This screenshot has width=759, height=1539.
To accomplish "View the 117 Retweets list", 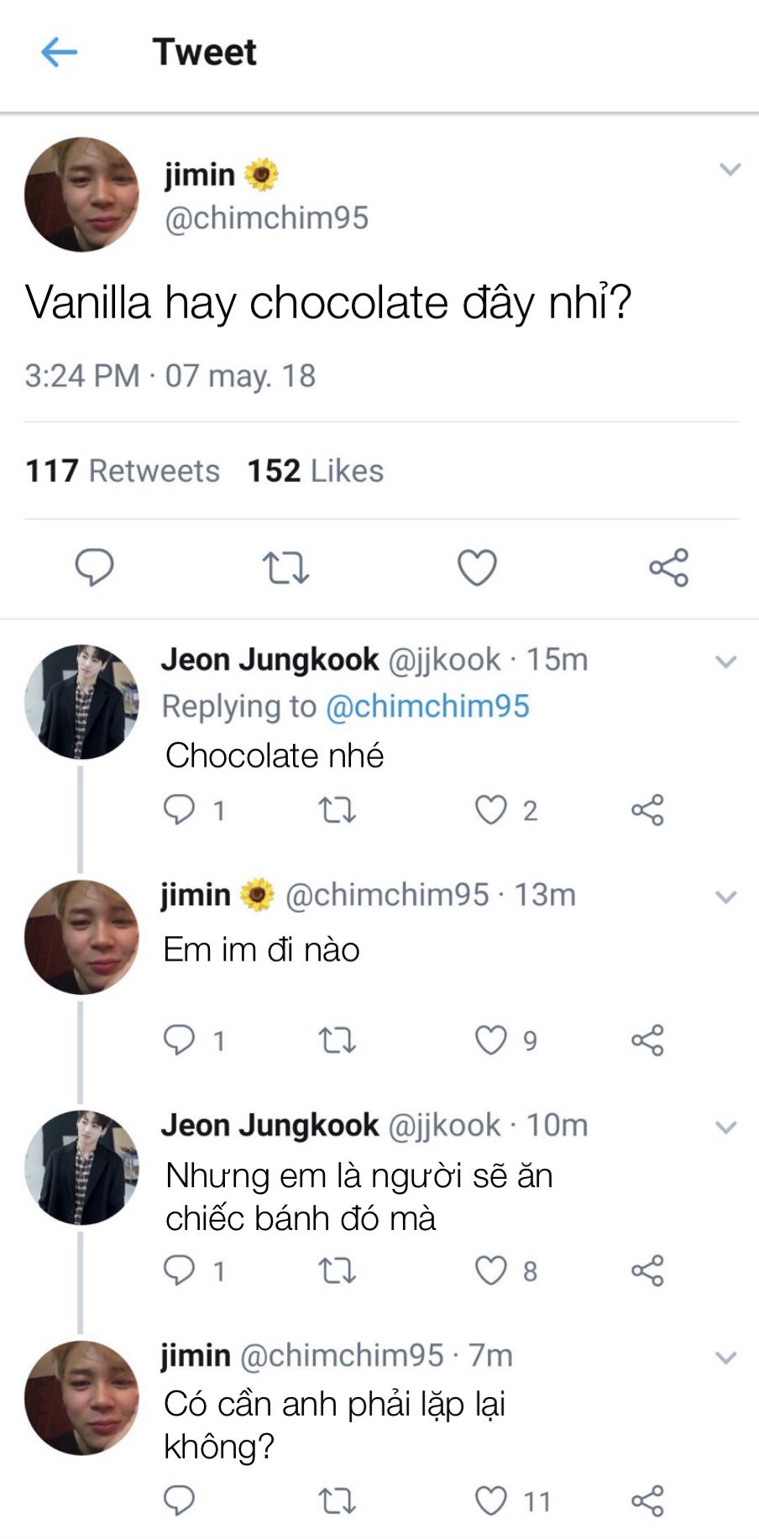I will (x=123, y=471).
